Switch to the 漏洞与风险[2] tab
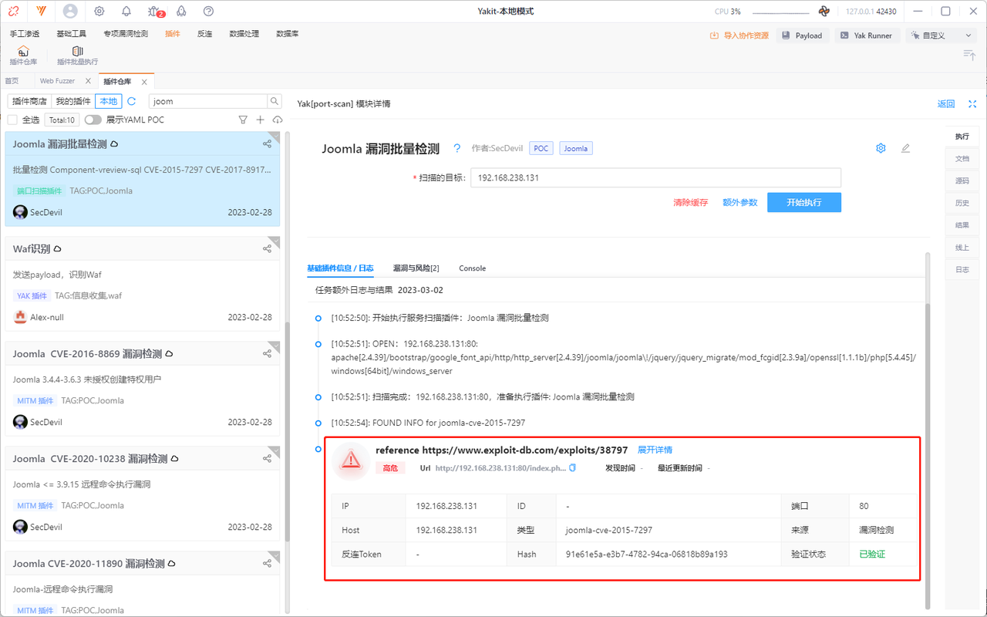 [416, 268]
